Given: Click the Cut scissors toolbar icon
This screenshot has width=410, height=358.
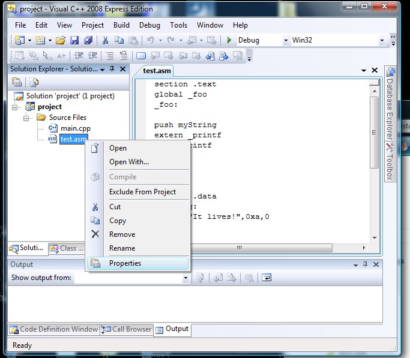Looking at the screenshot, I should (x=105, y=41).
